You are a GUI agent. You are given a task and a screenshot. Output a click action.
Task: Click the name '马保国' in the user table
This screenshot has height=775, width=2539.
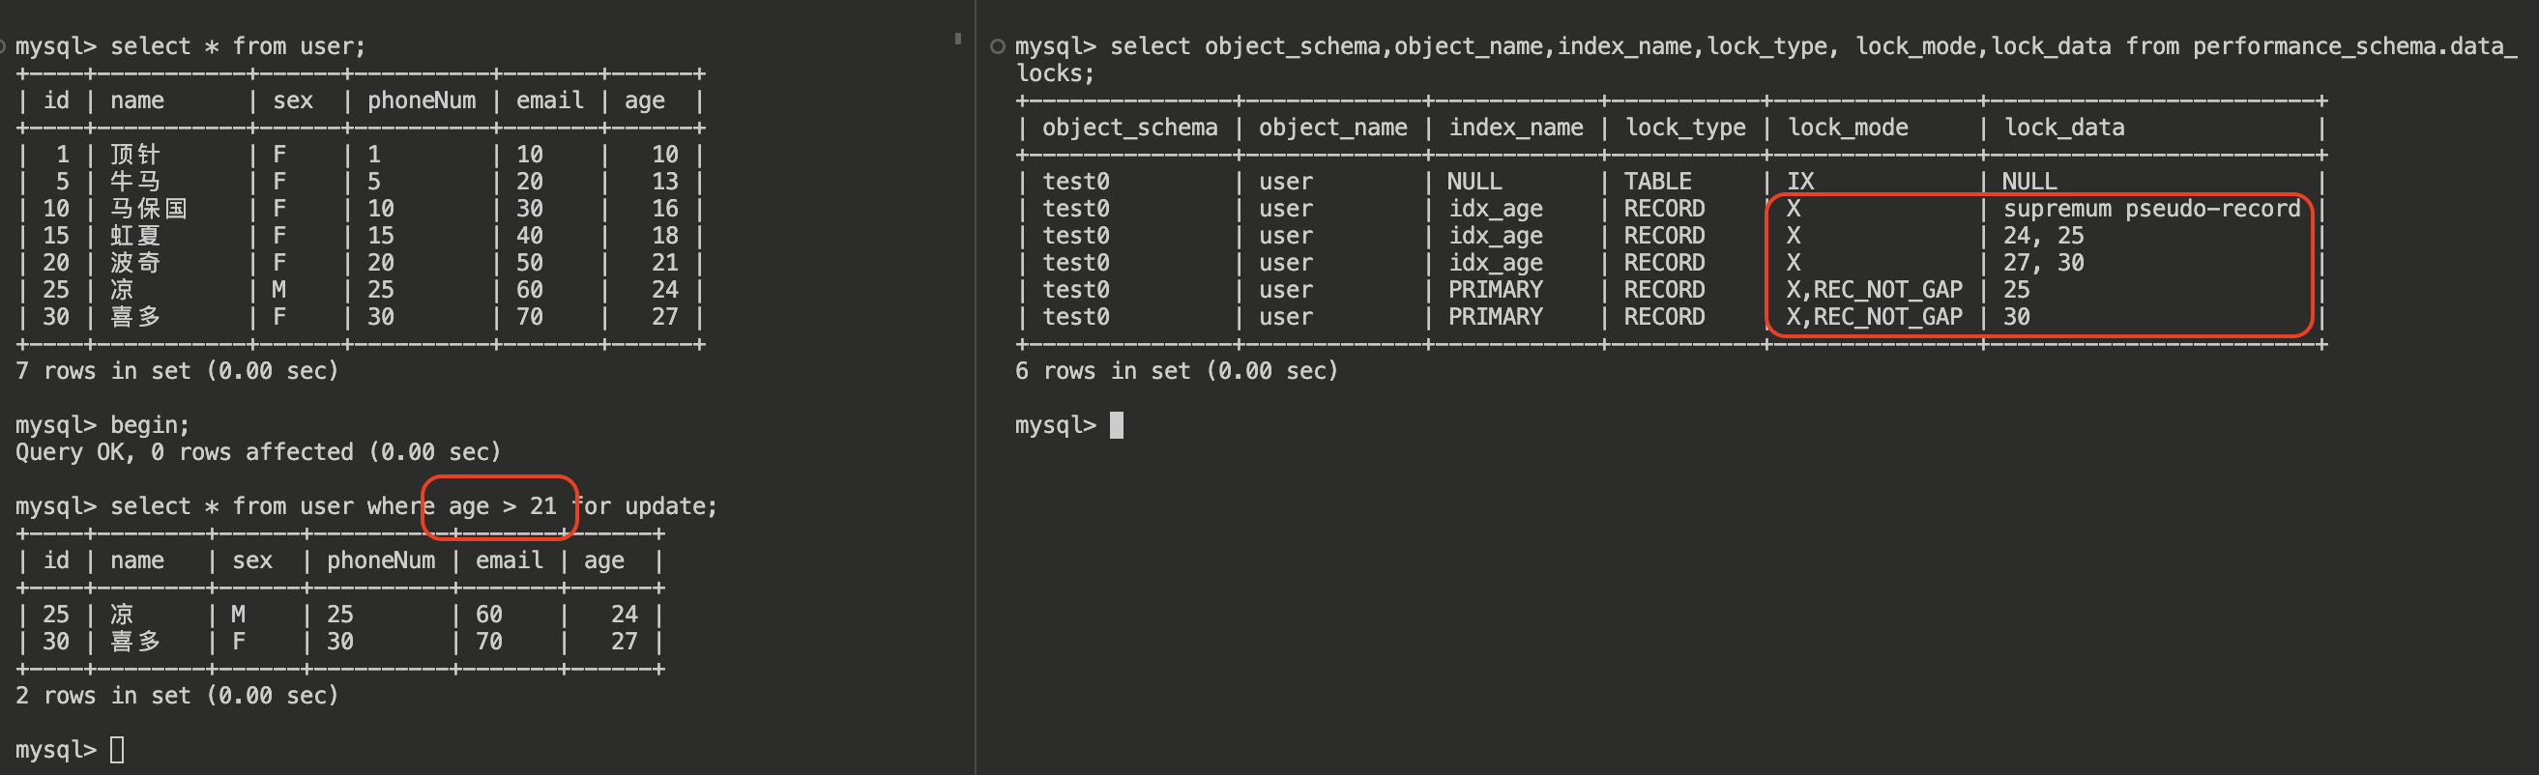coord(148,209)
